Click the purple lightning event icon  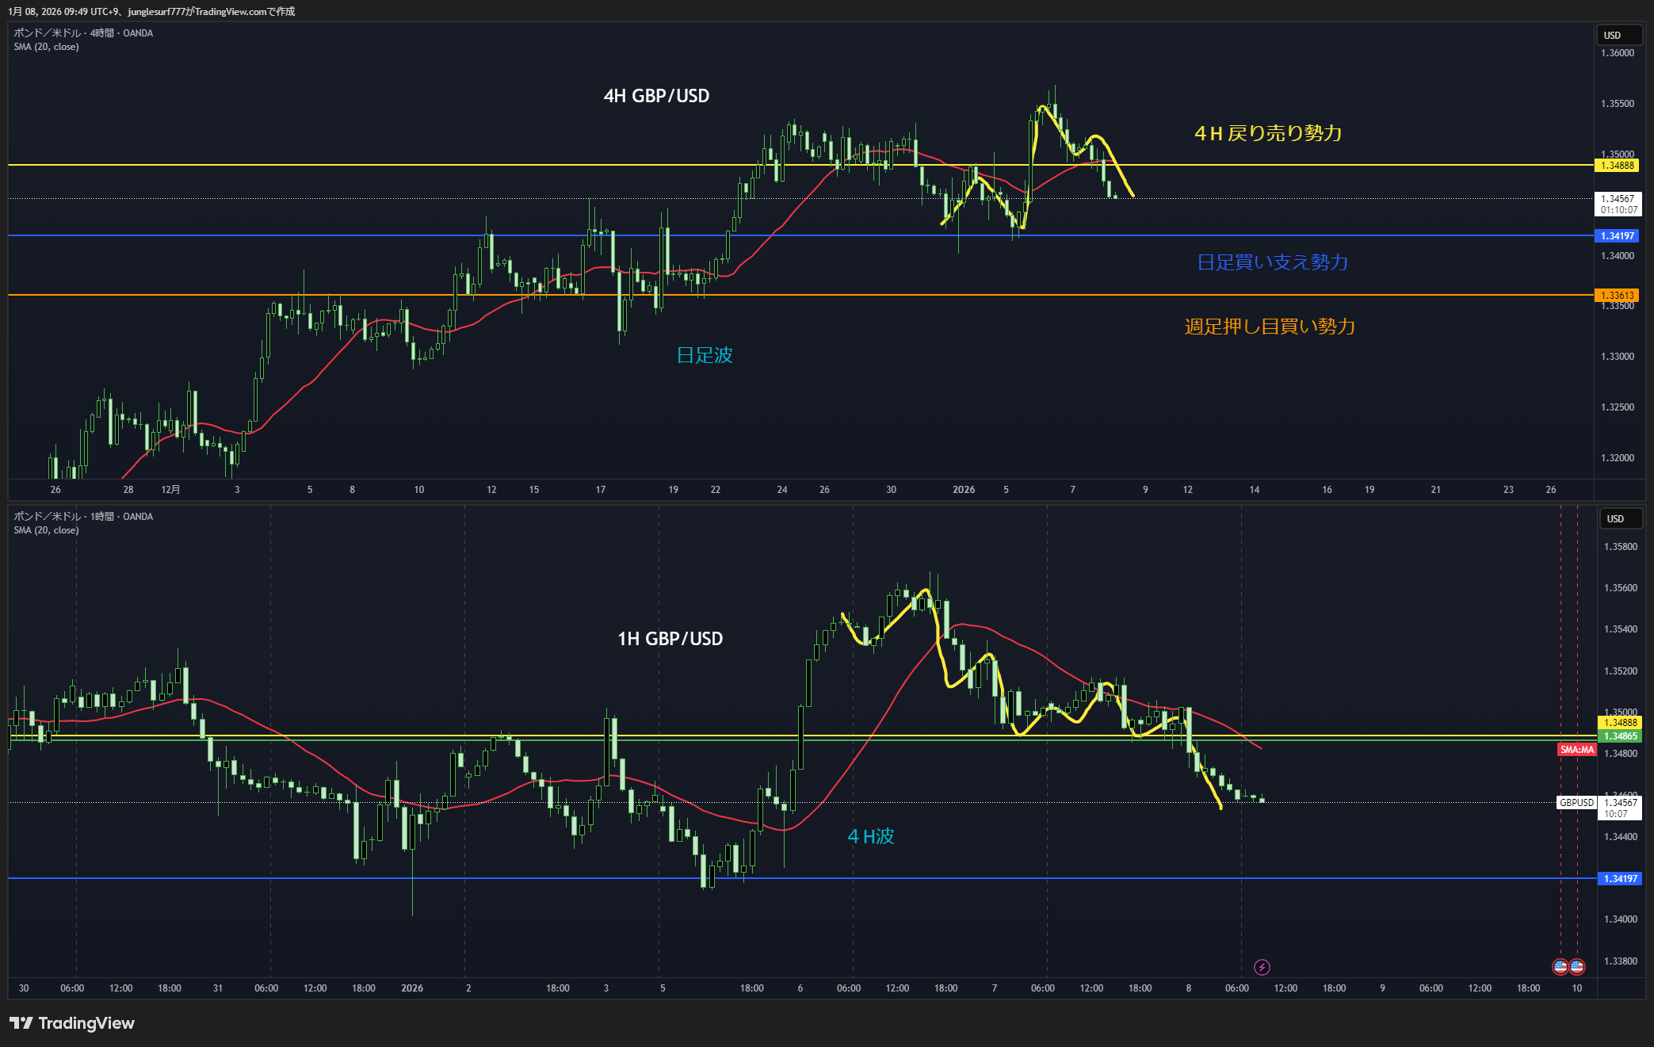tap(1262, 967)
